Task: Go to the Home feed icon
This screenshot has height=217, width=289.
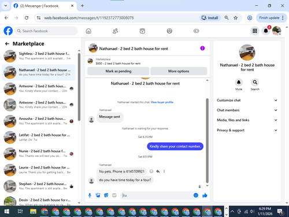Action: coord(88,31)
